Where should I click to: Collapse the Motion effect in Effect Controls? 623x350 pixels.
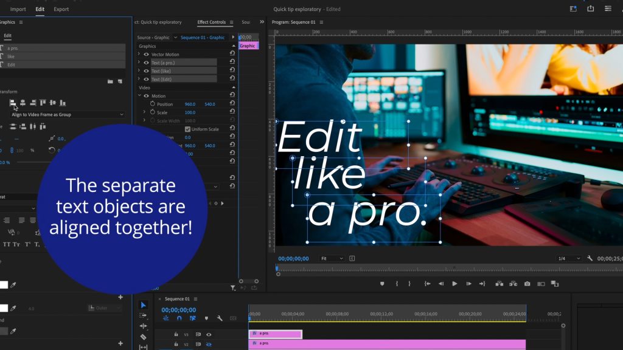point(139,95)
